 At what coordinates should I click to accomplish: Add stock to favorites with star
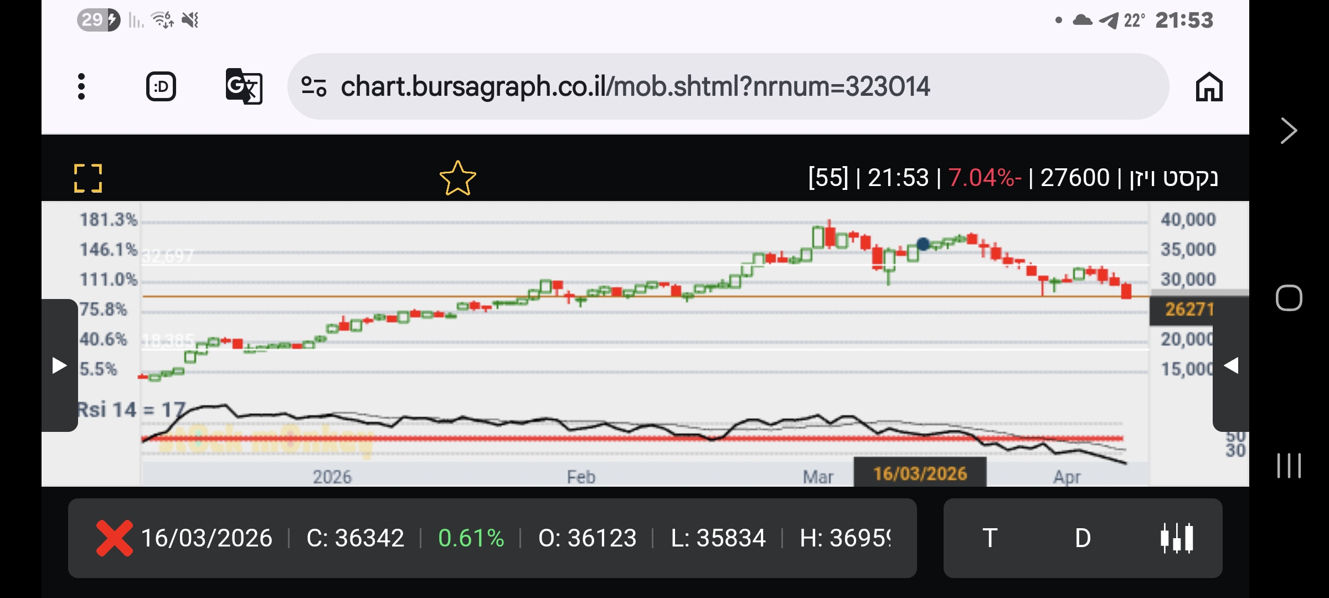(x=457, y=178)
